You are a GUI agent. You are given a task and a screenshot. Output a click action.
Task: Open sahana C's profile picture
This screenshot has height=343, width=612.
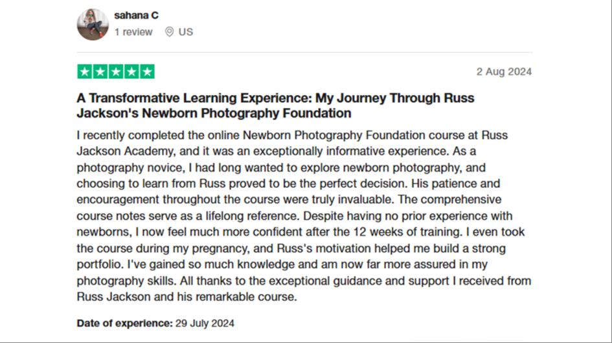click(93, 25)
